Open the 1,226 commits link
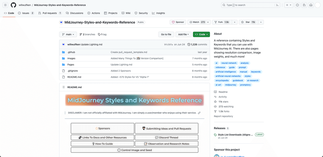 (x=197, y=44)
